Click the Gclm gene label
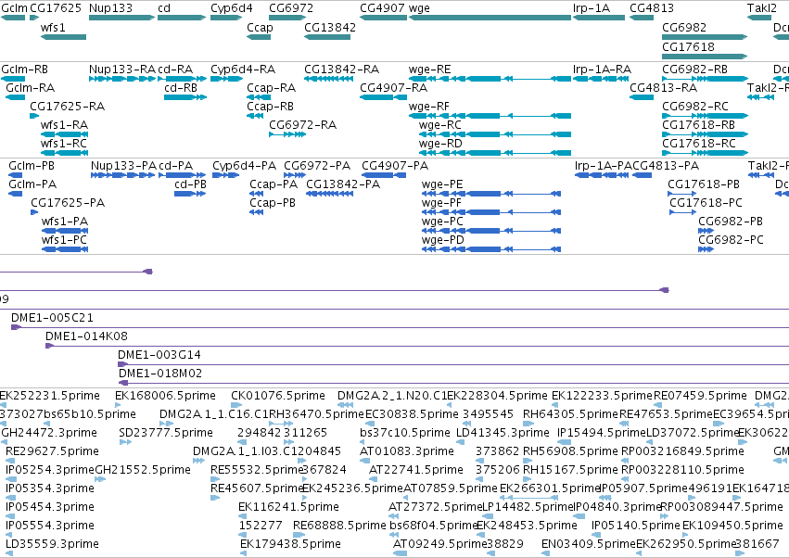Image resolution: width=789 pixels, height=558 pixels. [x=14, y=8]
